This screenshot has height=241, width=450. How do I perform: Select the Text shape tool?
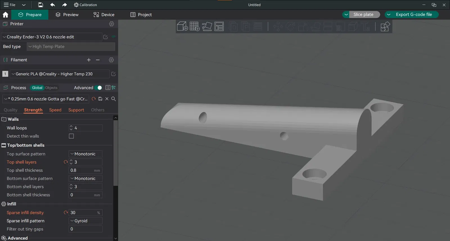[x=366, y=26]
